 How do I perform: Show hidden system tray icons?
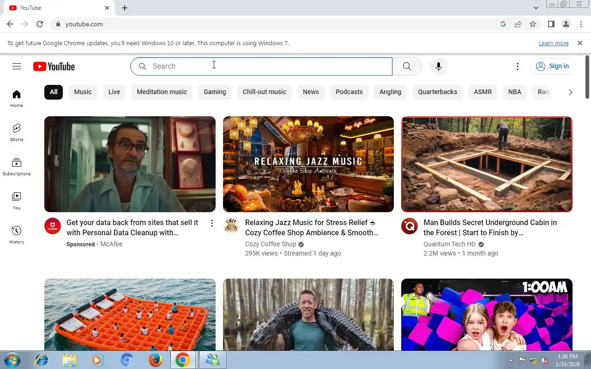click(511, 360)
